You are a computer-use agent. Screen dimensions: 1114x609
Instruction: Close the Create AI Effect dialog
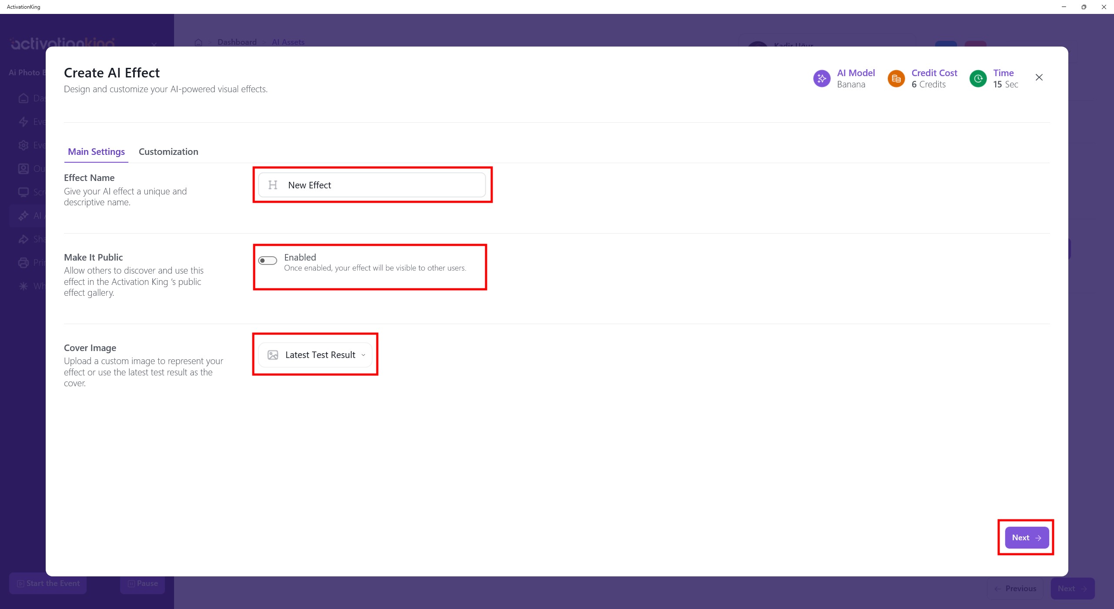click(x=1039, y=77)
